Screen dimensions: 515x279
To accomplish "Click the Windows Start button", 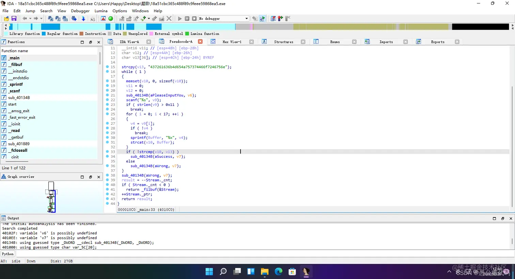I will click(x=209, y=272).
